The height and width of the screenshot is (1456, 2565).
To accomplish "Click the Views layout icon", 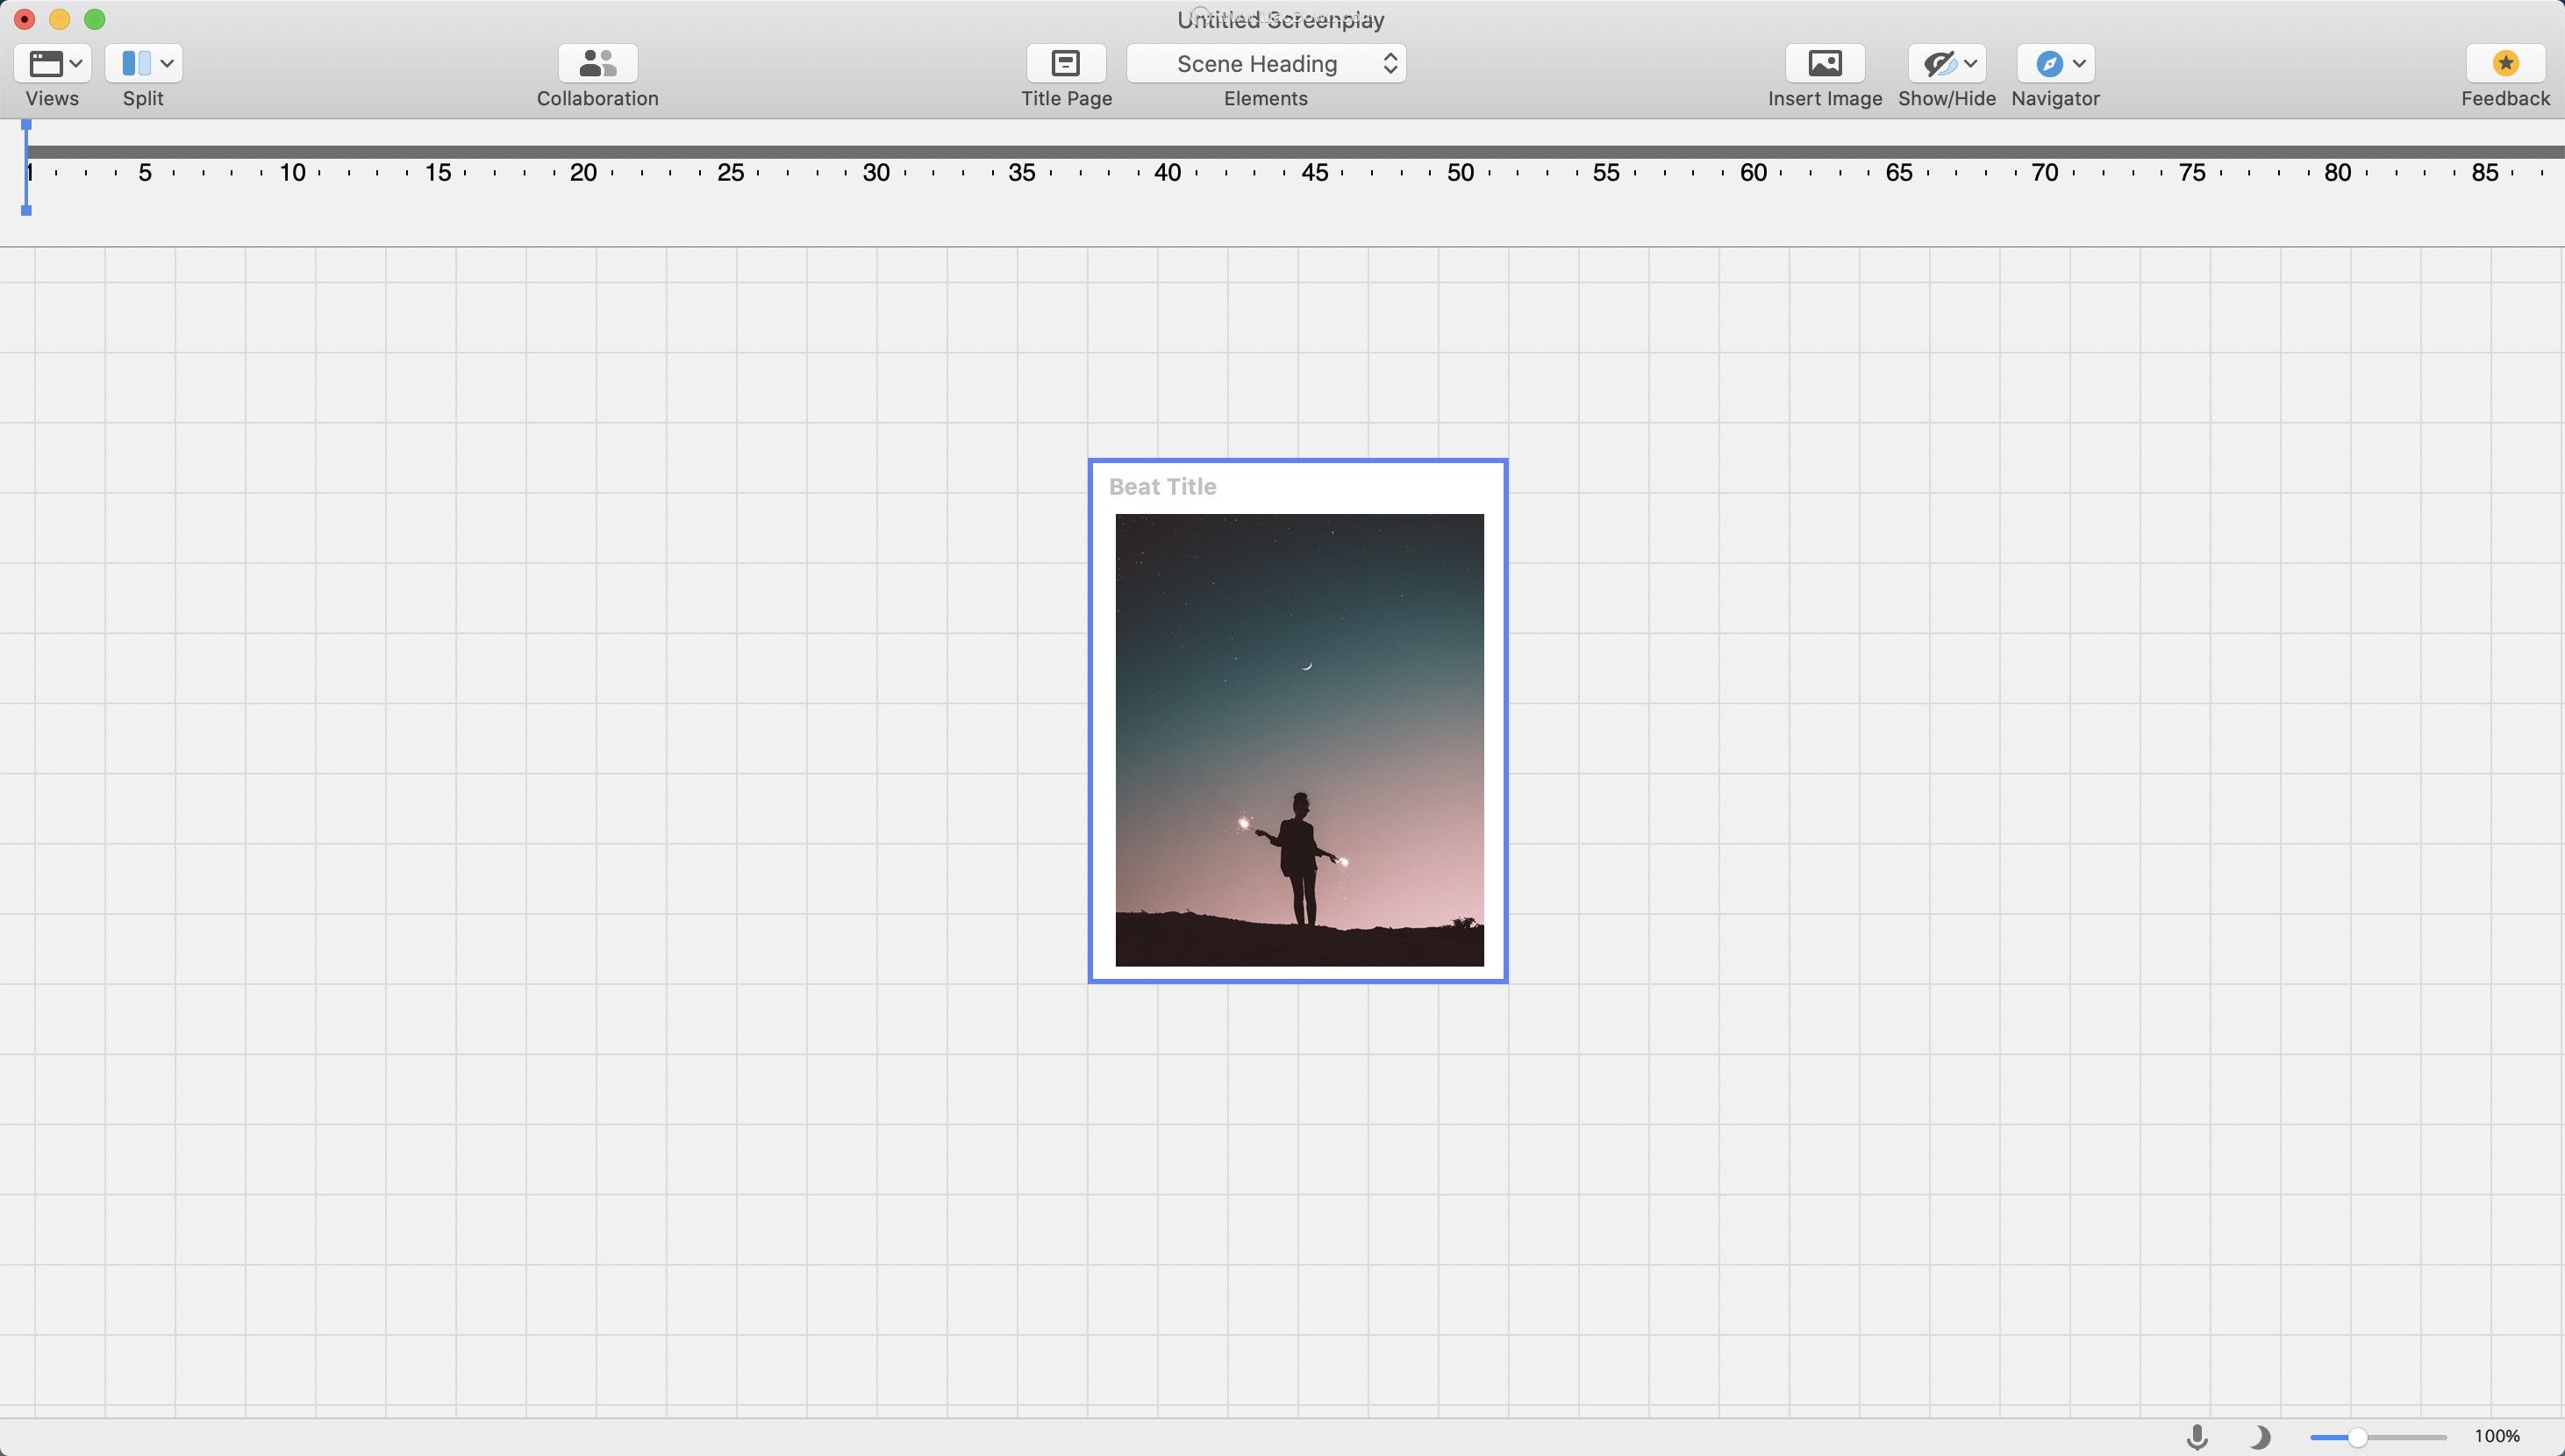I will (x=46, y=63).
